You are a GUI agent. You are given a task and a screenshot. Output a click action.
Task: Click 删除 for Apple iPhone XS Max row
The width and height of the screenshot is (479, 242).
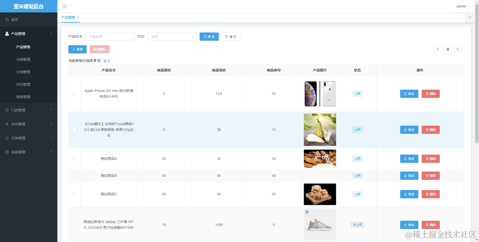(431, 94)
